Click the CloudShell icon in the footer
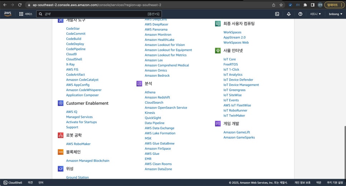The width and height of the screenshot is (346, 186). point(5,183)
